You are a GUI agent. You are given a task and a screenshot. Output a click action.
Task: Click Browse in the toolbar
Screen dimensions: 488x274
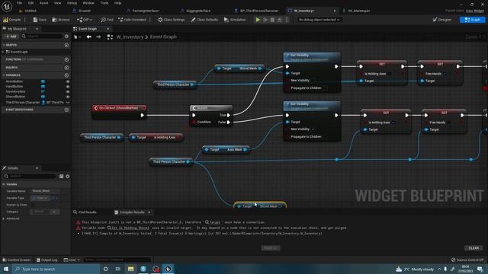click(61, 20)
